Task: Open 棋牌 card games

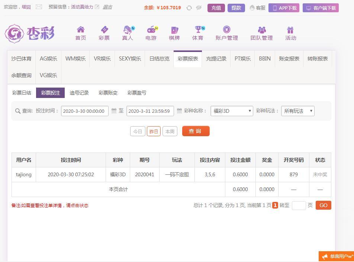Action: (174, 33)
